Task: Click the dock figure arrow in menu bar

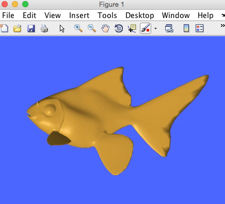Action: (x=223, y=15)
